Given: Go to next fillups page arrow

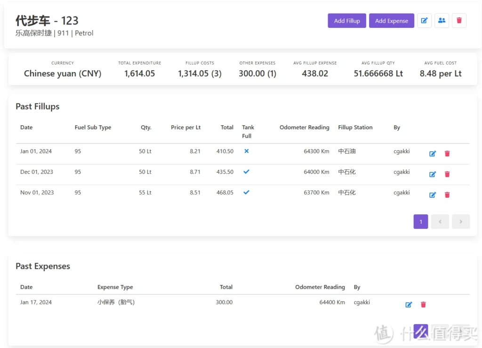Looking at the screenshot, I should (461, 222).
